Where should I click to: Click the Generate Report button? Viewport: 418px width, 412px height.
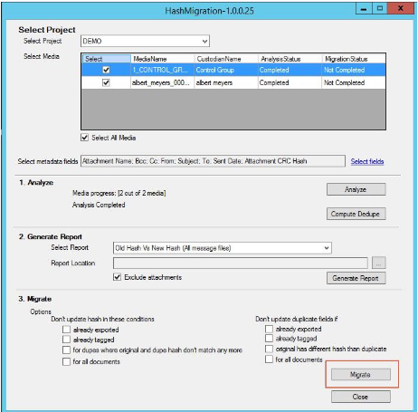tap(356, 278)
